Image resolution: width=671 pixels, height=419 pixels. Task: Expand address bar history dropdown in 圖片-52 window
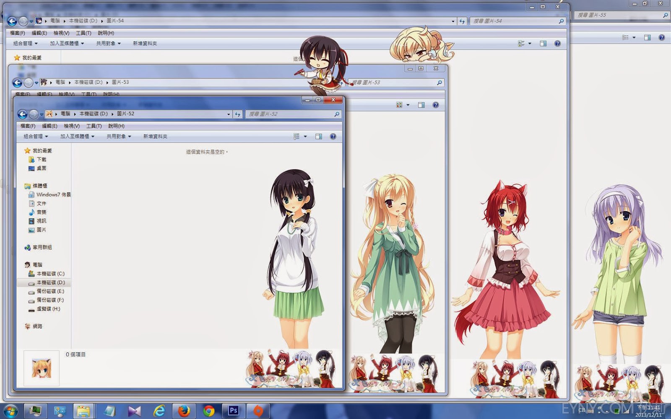[229, 114]
